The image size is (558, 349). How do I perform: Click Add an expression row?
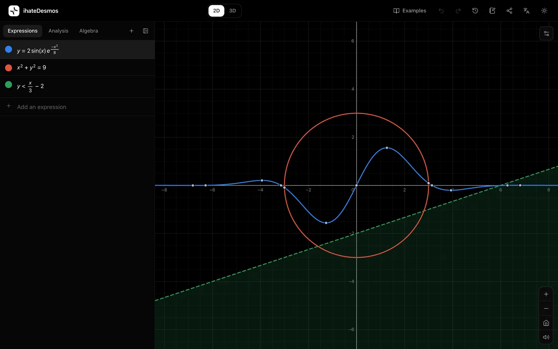[x=77, y=107]
